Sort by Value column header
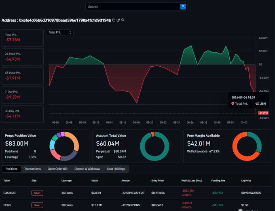This screenshot has height=211, width=275. (95, 181)
